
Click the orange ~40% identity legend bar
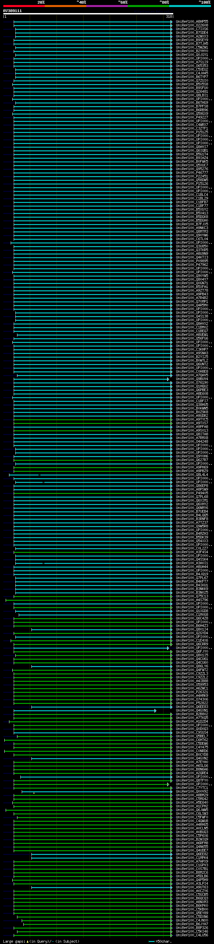66,6
